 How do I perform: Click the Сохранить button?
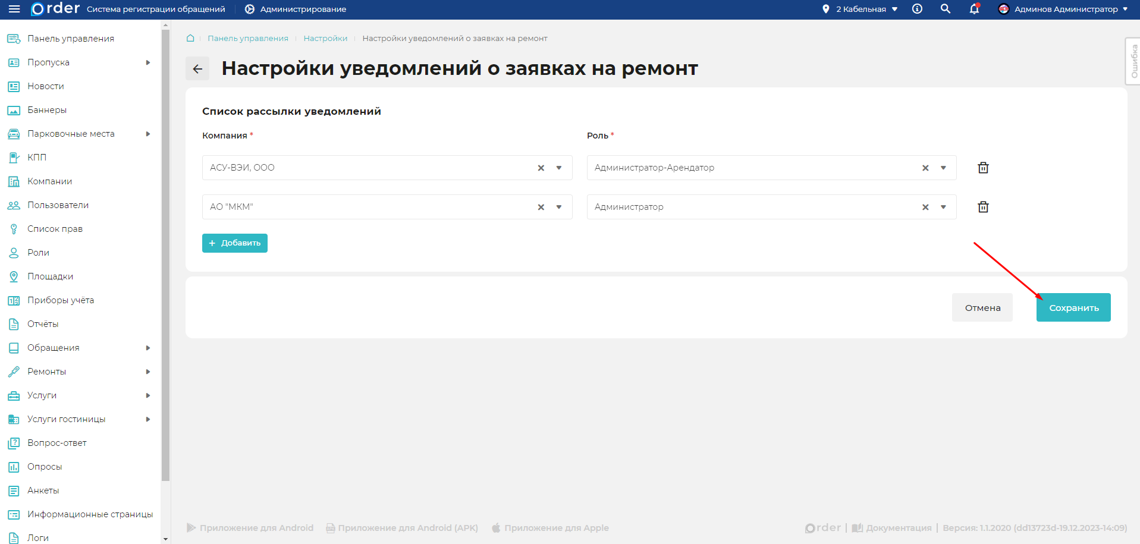click(1073, 307)
